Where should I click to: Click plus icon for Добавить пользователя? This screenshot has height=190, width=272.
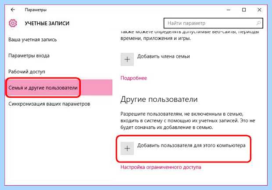pyautogui.click(x=127, y=149)
